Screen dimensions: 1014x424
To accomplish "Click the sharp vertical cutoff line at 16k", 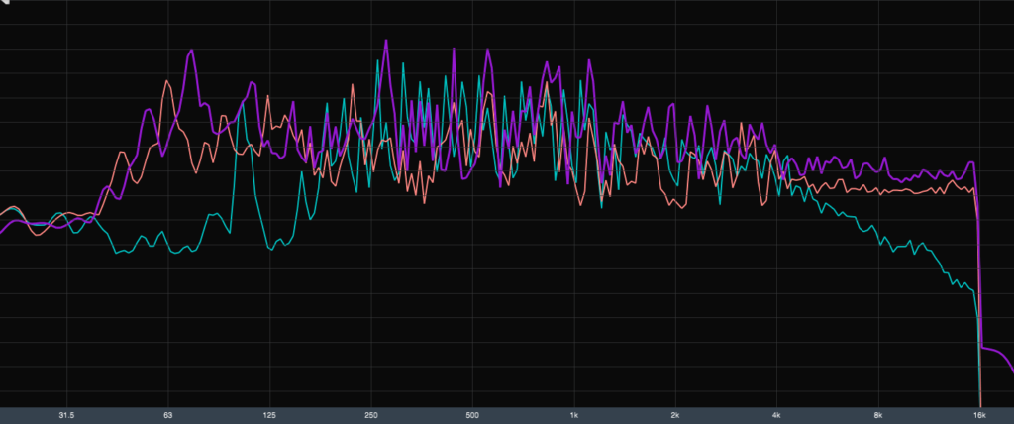I will tap(979, 297).
